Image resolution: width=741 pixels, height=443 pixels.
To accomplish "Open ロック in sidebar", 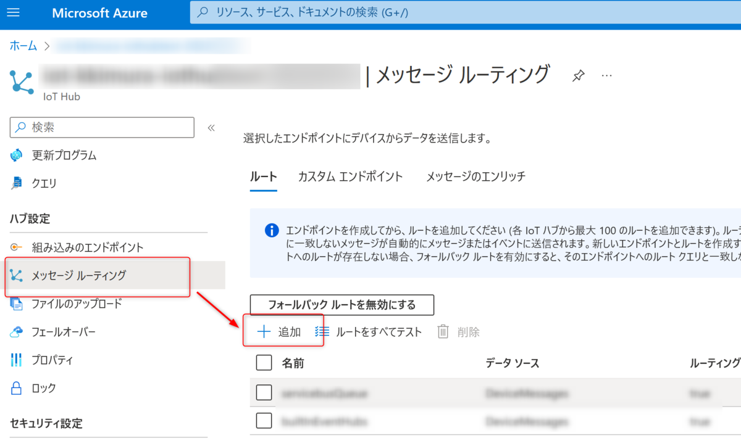I will tap(44, 388).
